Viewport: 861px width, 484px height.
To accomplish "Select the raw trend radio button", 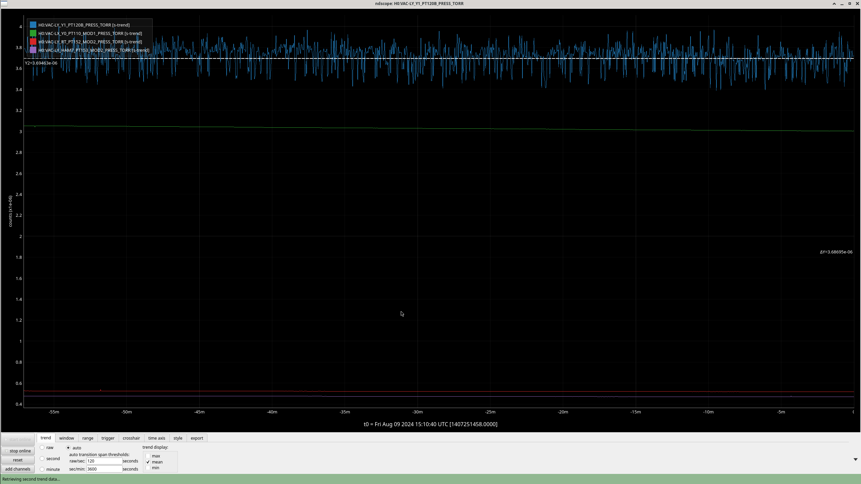I will (x=42, y=447).
